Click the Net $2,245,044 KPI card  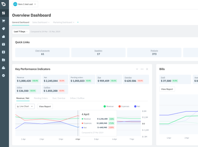click(x=55, y=80)
